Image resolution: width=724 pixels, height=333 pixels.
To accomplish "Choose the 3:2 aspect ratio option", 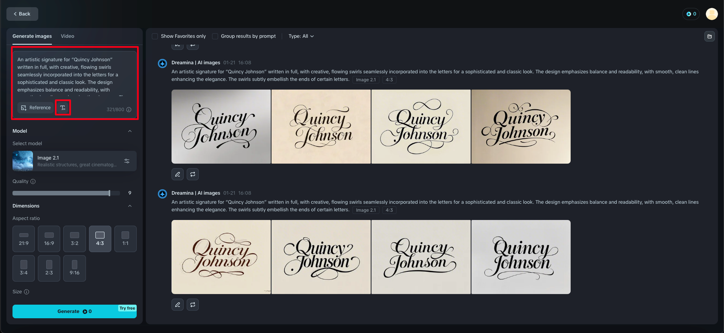I will point(75,239).
